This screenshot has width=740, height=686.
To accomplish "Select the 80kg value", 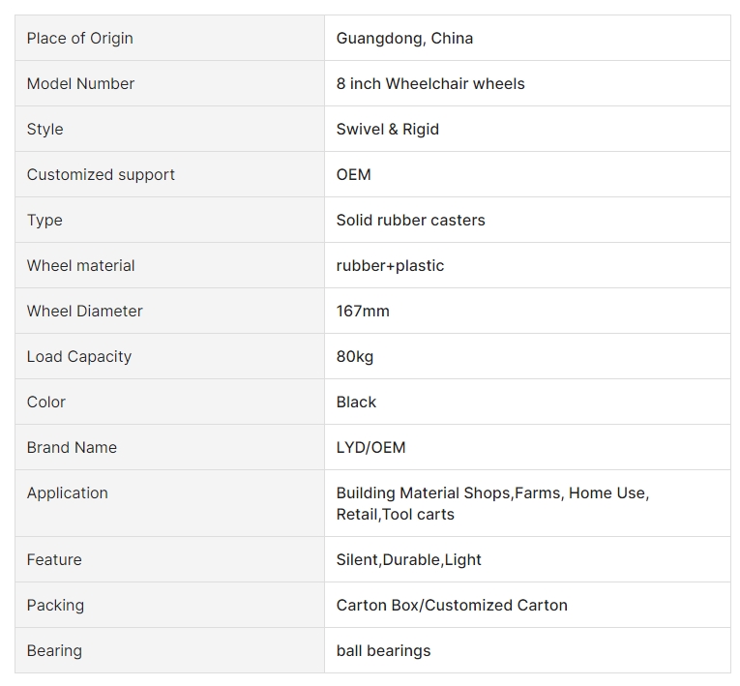I will coord(355,357).
